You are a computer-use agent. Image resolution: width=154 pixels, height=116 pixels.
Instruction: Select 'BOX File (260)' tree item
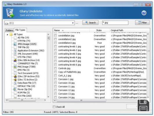pyautogui.click(x=24, y=96)
